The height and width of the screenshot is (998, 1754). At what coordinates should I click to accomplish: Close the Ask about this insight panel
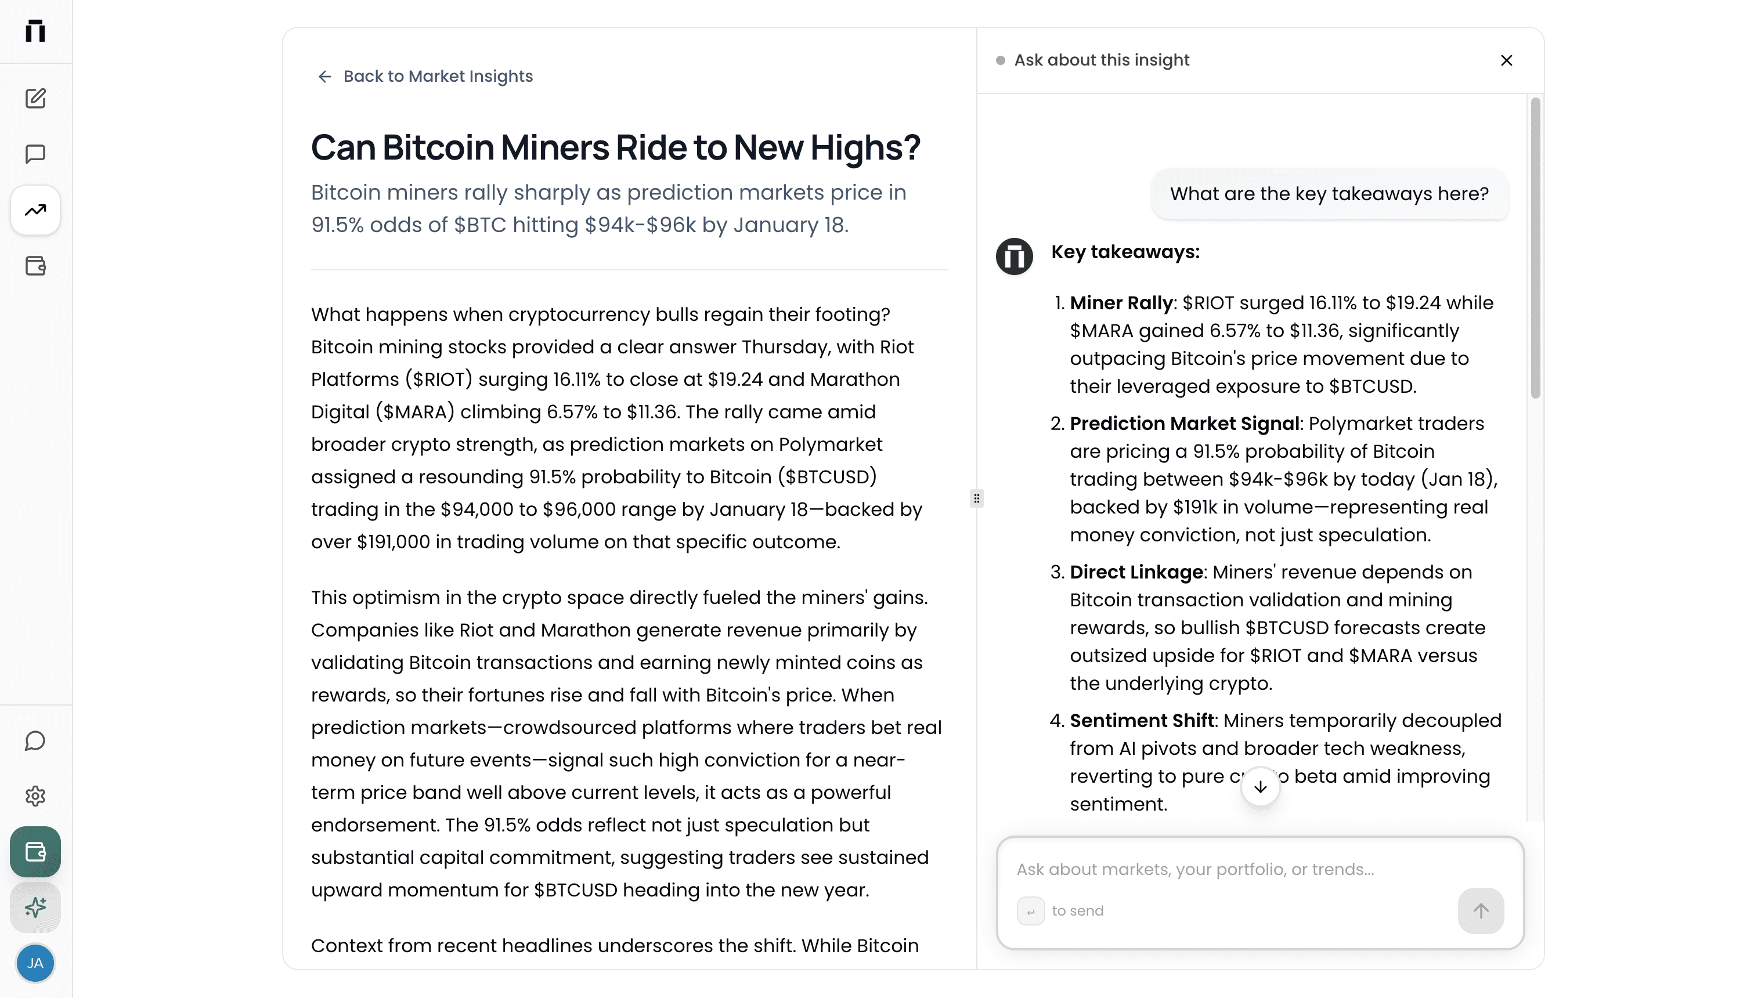point(1506,60)
